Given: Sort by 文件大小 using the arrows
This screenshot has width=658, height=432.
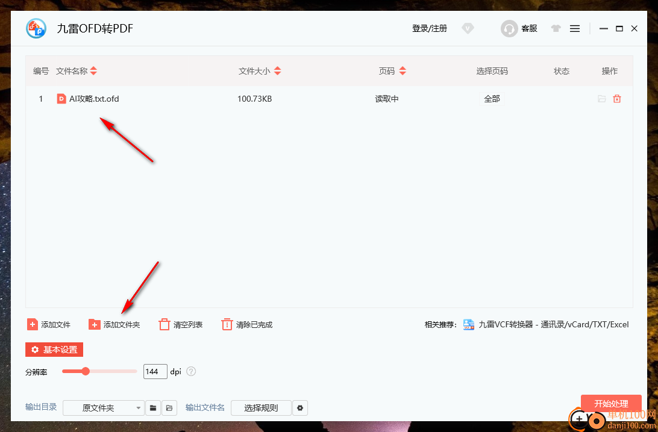Looking at the screenshot, I should pyautogui.click(x=277, y=71).
